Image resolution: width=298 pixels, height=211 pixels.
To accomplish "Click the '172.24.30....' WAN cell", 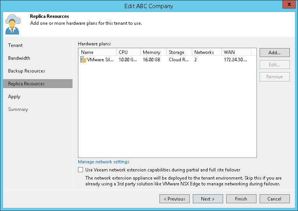I will 236,60.
